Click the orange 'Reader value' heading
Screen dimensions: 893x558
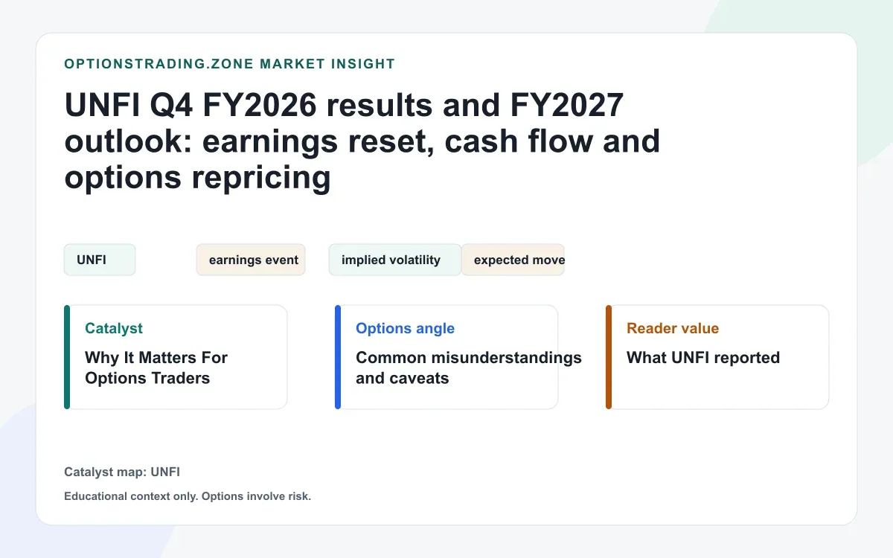point(673,328)
